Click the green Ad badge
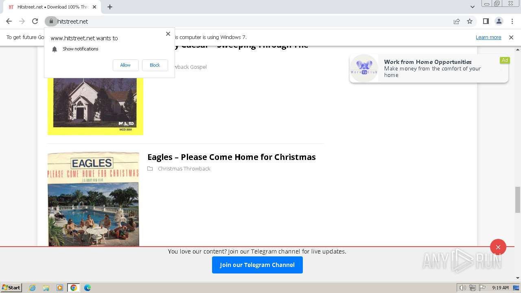This screenshot has height=293, width=521. [x=505, y=60]
